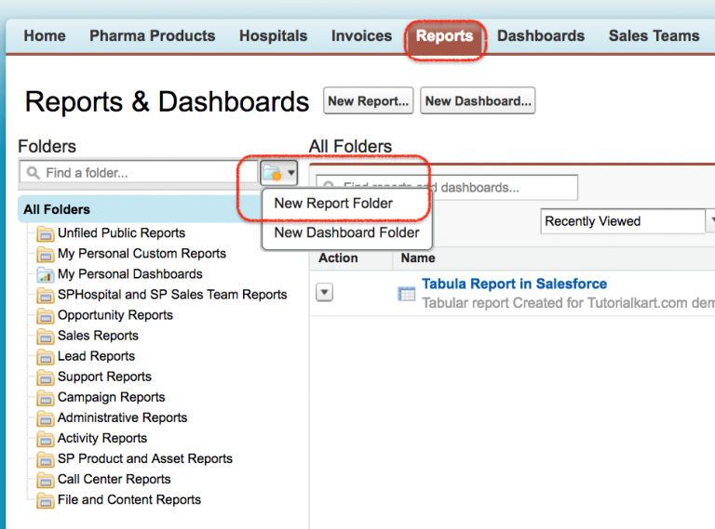Select Call Center Reports folder label
Screen dimensions: 715x529
(114, 479)
